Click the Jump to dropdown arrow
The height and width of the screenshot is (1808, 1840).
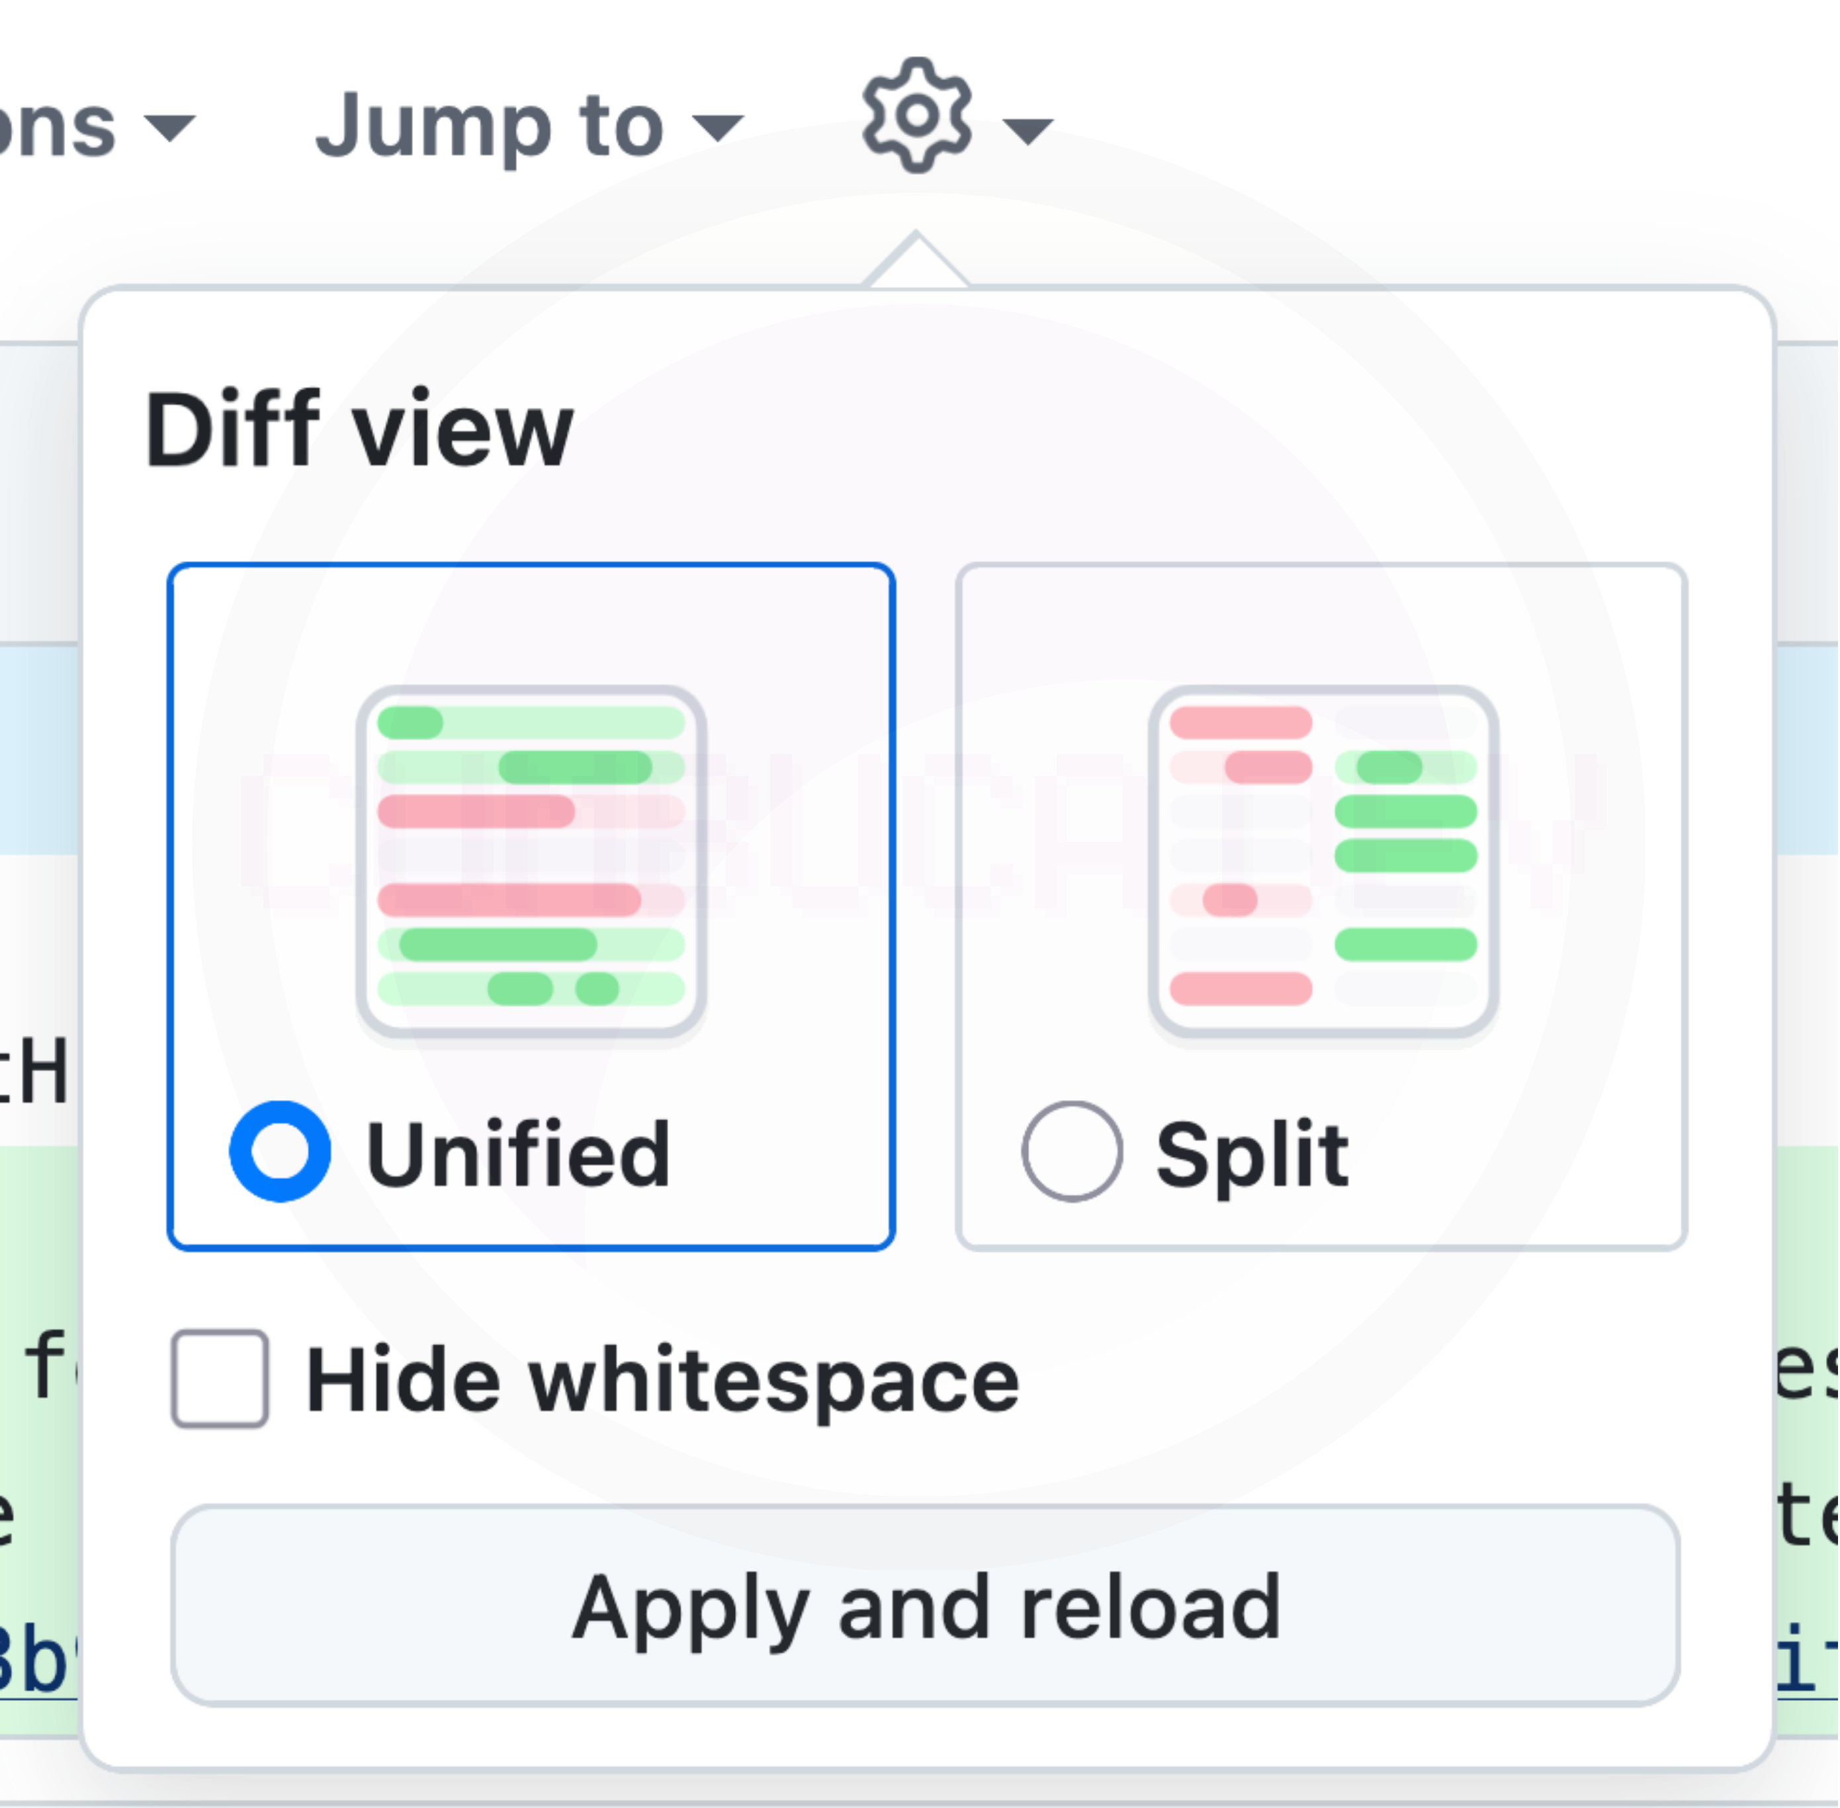coord(717,128)
